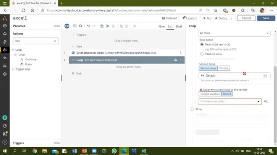Open the Activity icon in left sidebar
The height and width of the screenshot is (155, 277).
(5, 58)
